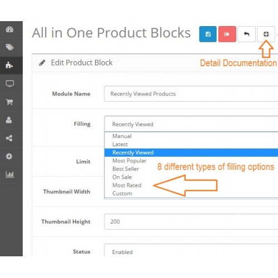Open the System gear icon
Screen dimensions: 278x278
(x=9, y=156)
